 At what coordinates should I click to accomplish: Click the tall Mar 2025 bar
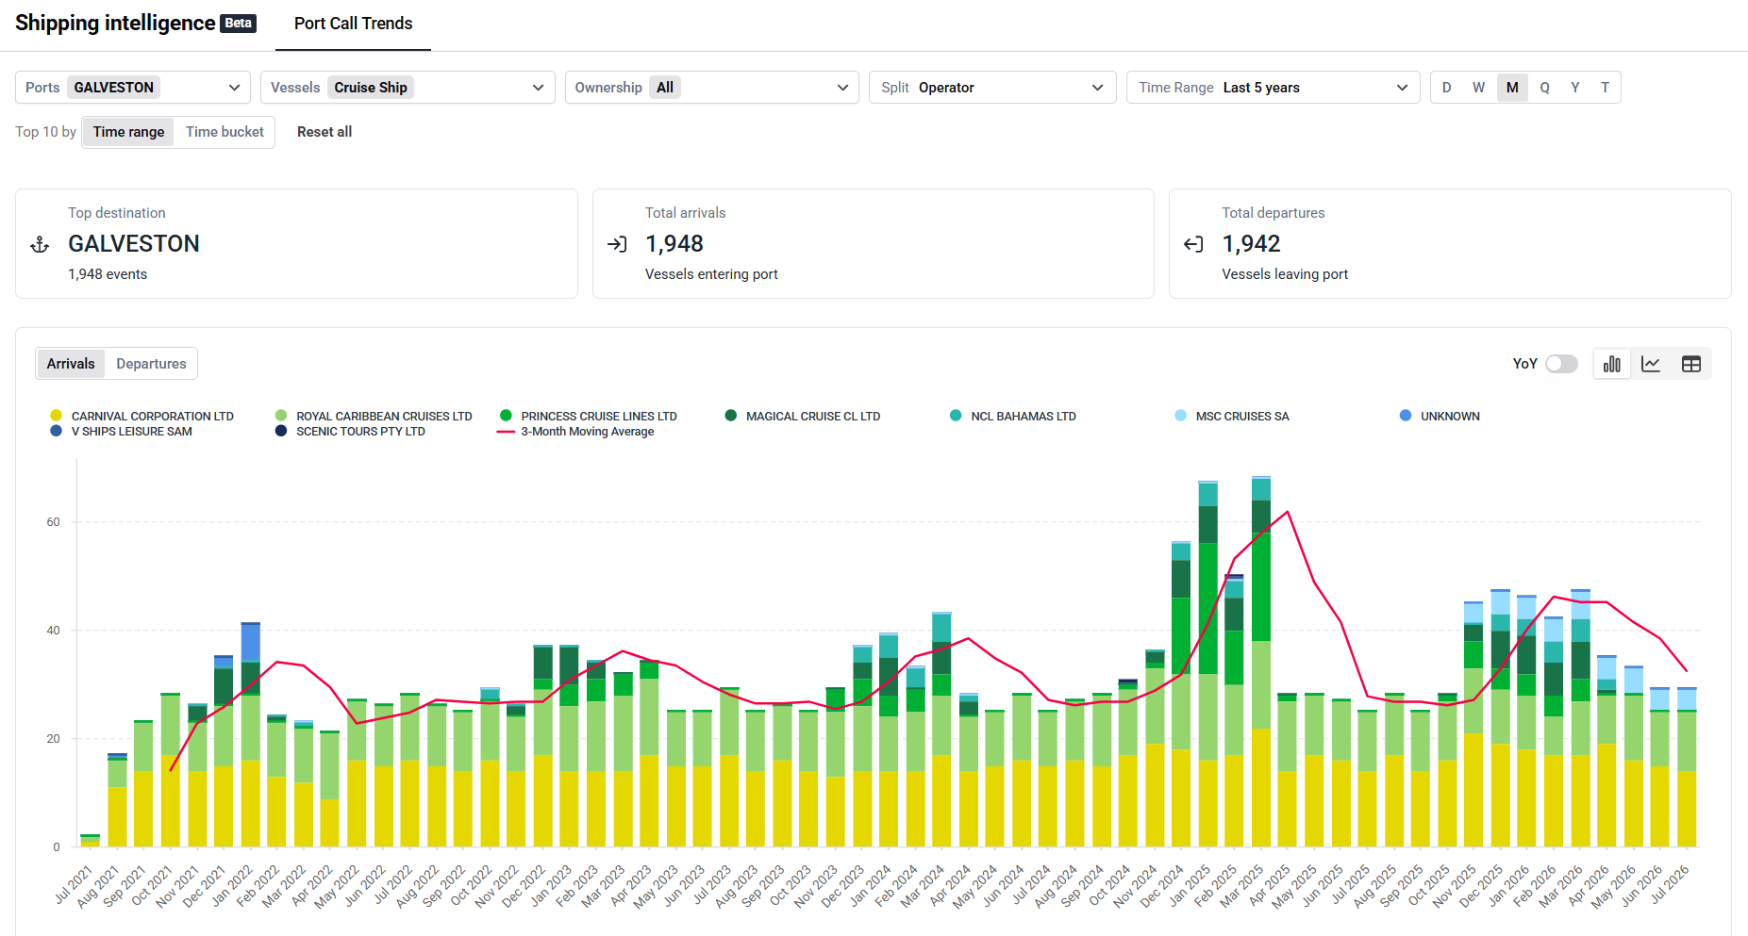click(x=1261, y=662)
